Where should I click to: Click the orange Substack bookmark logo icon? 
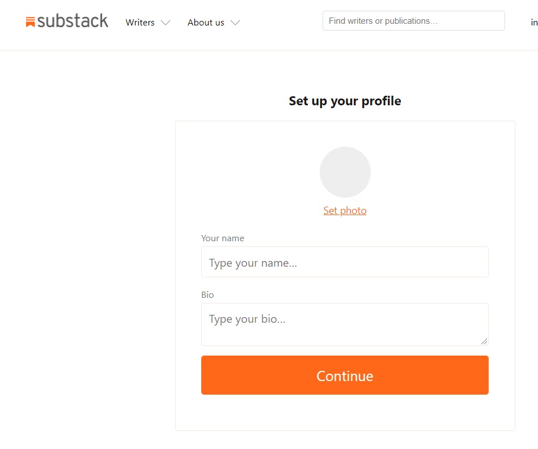30,22
